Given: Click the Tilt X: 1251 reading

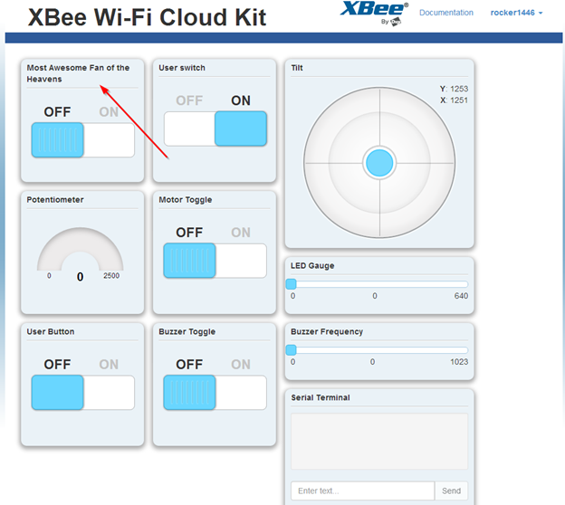Looking at the screenshot, I should (454, 100).
